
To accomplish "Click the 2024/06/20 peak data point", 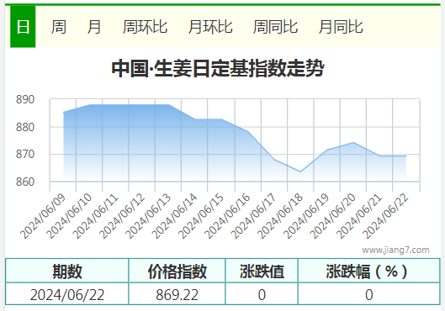I will tap(353, 142).
